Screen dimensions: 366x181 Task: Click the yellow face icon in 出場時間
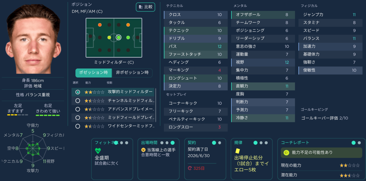coord(143,150)
